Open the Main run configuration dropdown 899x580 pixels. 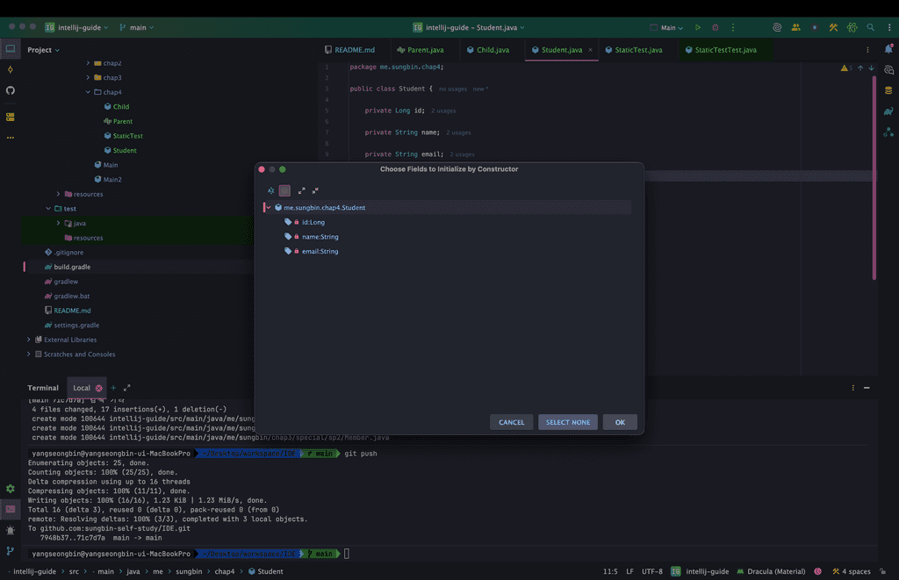pos(669,27)
